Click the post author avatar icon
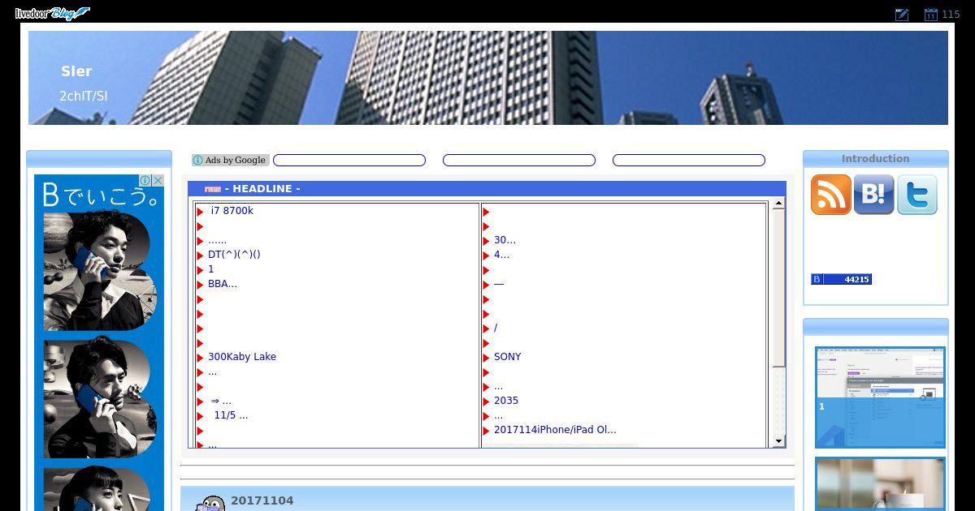This screenshot has height=511, width=975. 210,504
